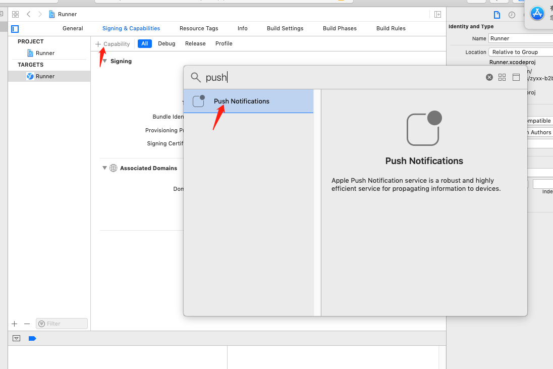Go forward with the right chevron

point(40,14)
